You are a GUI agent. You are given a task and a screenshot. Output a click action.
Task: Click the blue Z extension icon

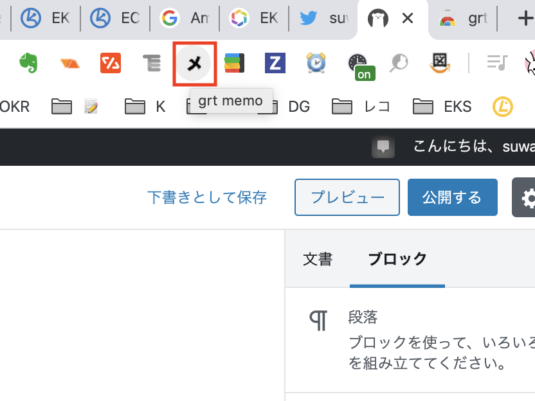coord(275,62)
